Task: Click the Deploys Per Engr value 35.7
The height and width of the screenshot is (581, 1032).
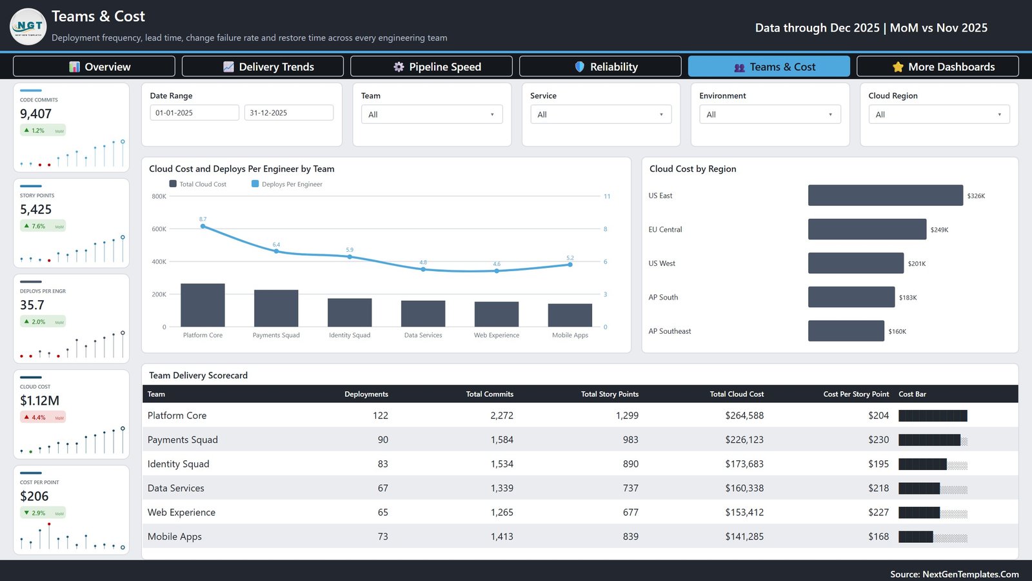Action: pyautogui.click(x=32, y=305)
